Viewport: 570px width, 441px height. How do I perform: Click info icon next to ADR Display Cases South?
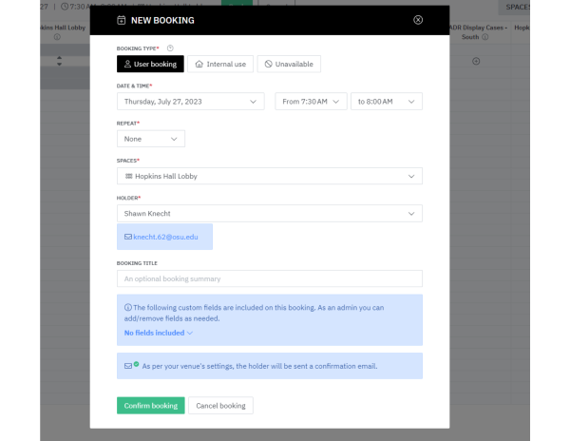coord(484,37)
